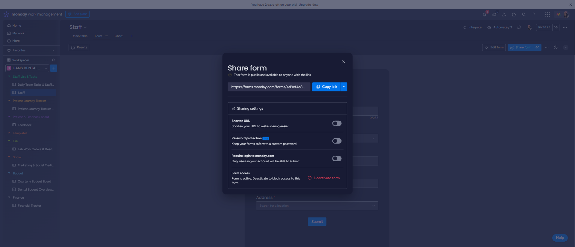Open Automate / 3
This screenshot has height=247, width=575.
[x=500, y=27]
